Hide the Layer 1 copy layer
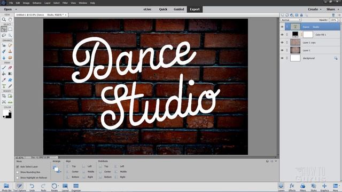This screenshot has height=192, width=342. (282, 43)
